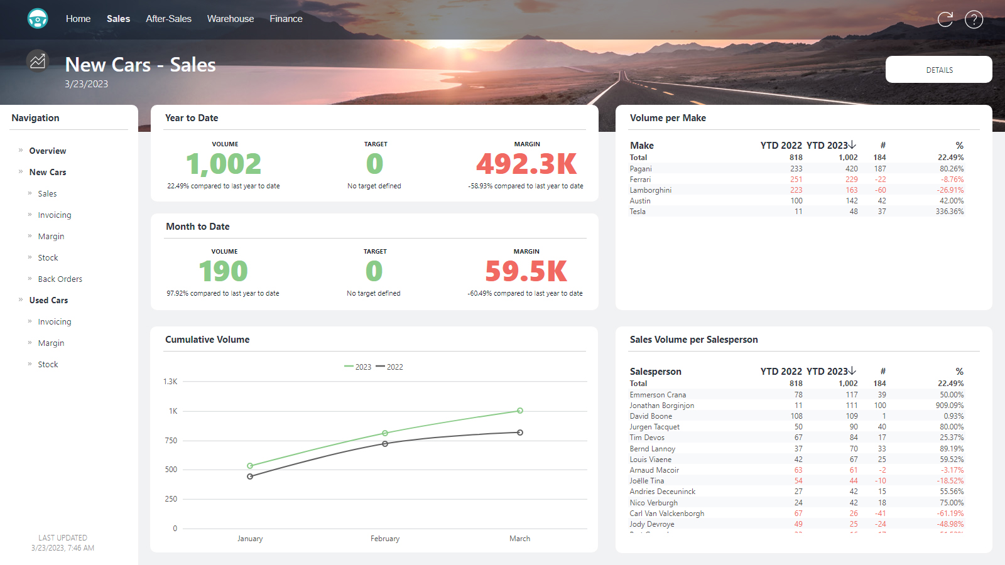This screenshot has height=565, width=1005.
Task: Click the sort arrow on Volume per Make YTD 2023
Action: (x=852, y=145)
